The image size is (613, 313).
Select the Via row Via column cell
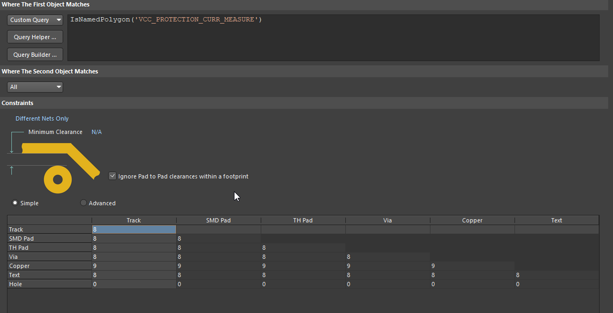388,257
